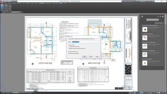Open the AutoCAD application menu
The width and height of the screenshot is (167, 94).
(2, 2)
